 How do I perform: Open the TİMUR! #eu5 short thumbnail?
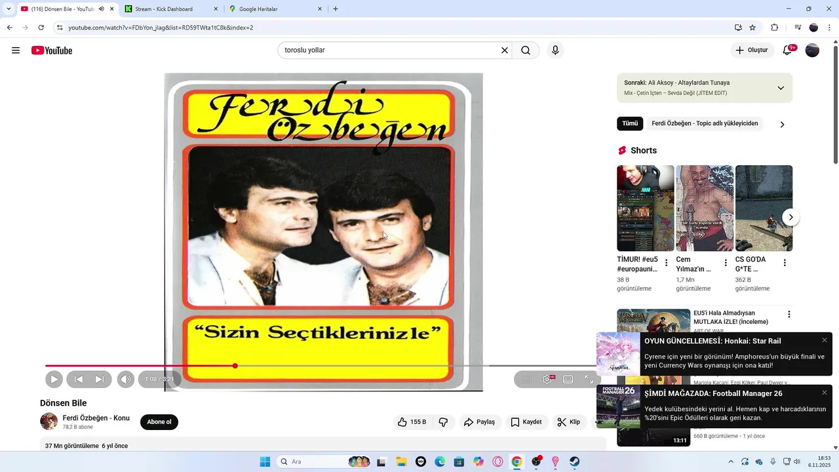click(x=645, y=208)
